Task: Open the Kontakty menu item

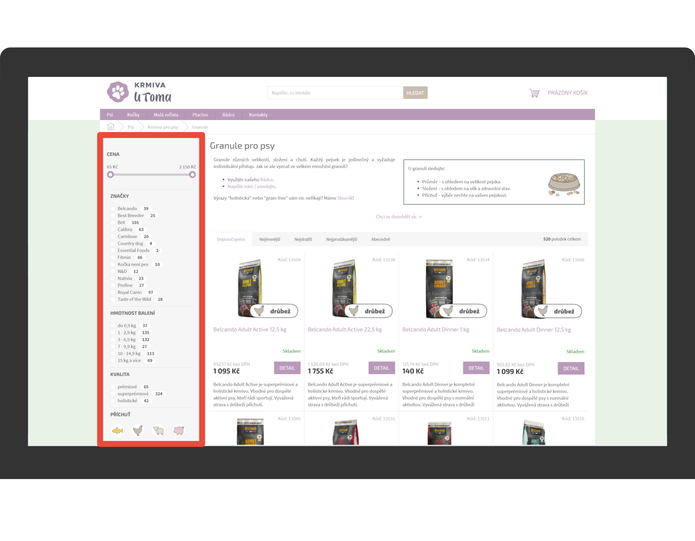Action: (258, 115)
